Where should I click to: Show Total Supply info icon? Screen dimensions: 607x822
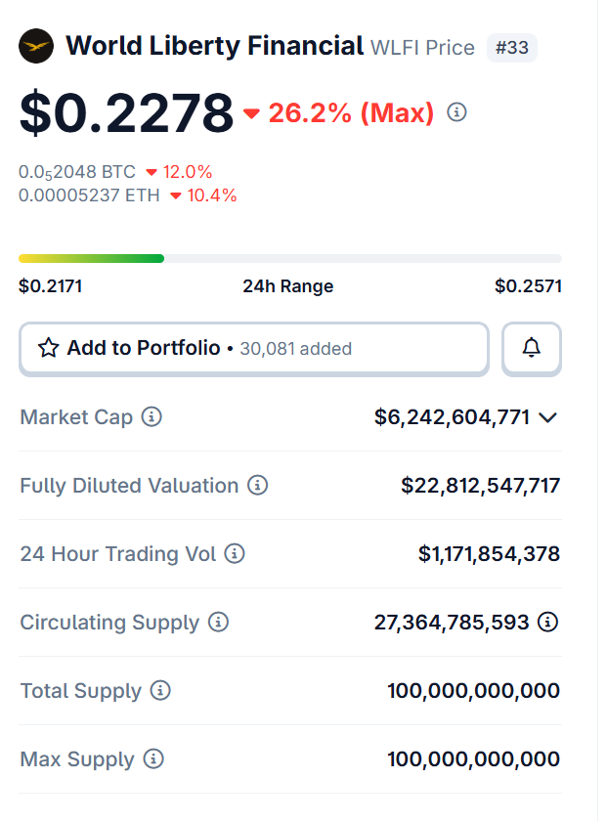coord(160,690)
